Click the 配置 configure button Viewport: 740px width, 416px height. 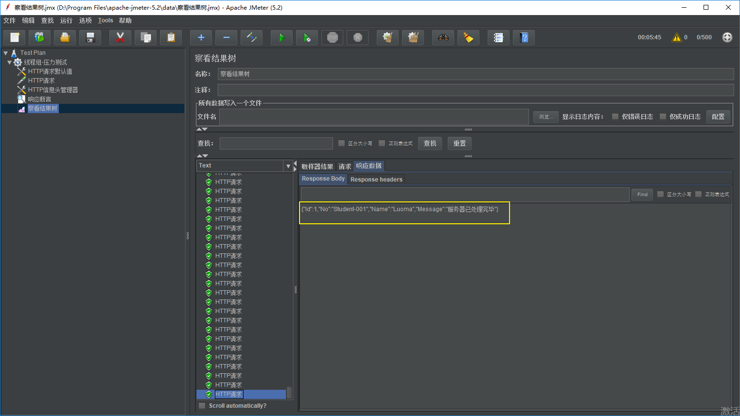tap(718, 116)
